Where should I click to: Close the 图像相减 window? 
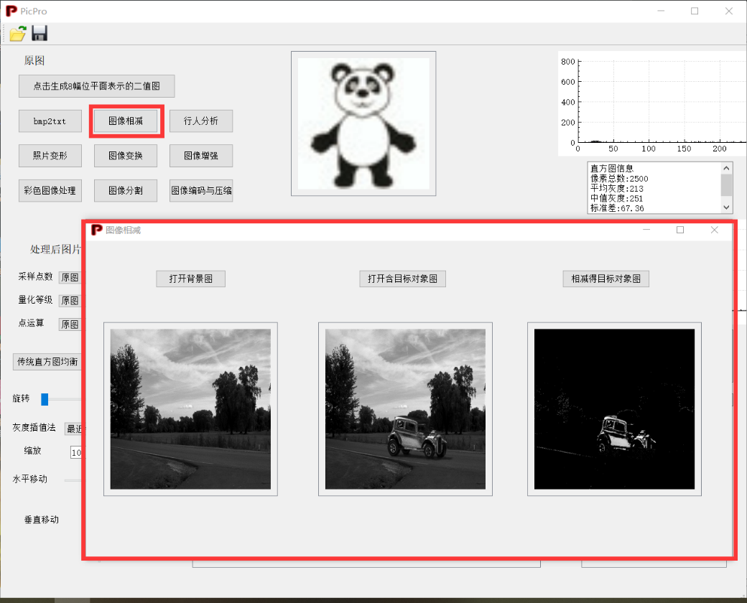[x=715, y=230]
